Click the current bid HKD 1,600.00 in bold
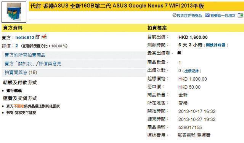This screenshot has width=244, height=143. (x=193, y=37)
